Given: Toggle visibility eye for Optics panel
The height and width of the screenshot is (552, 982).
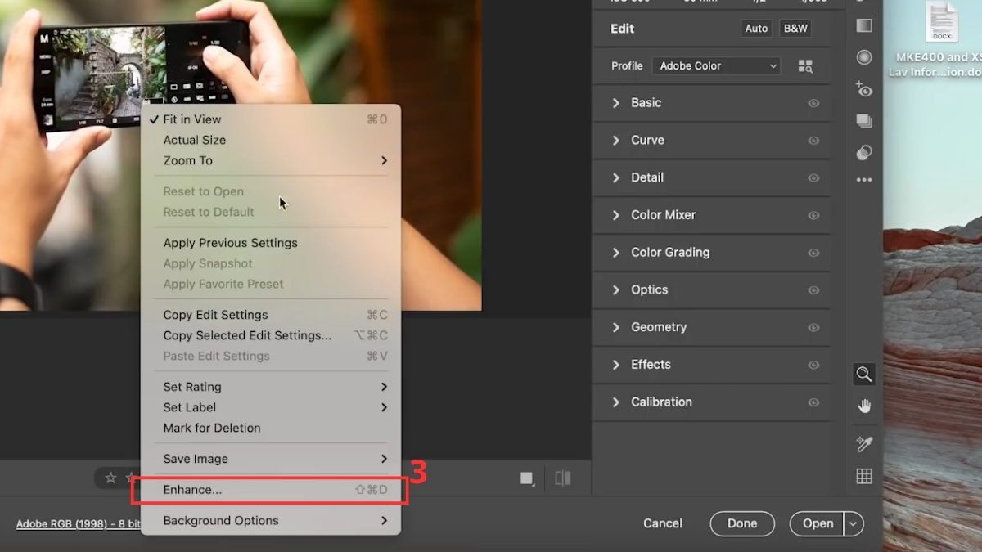Looking at the screenshot, I should 813,290.
